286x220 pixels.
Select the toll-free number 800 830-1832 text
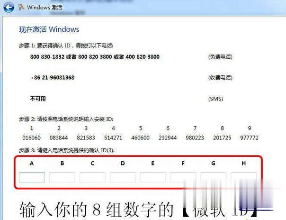click(x=47, y=57)
